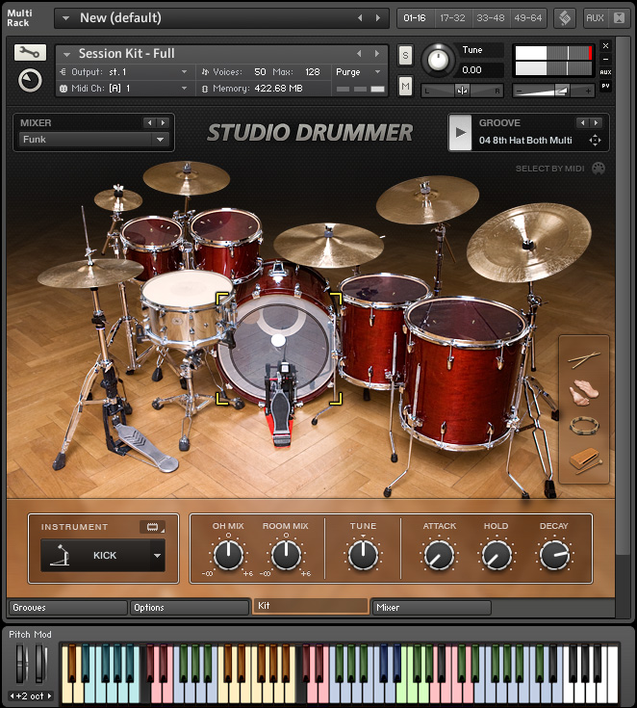Toggle the PV button

[605, 86]
